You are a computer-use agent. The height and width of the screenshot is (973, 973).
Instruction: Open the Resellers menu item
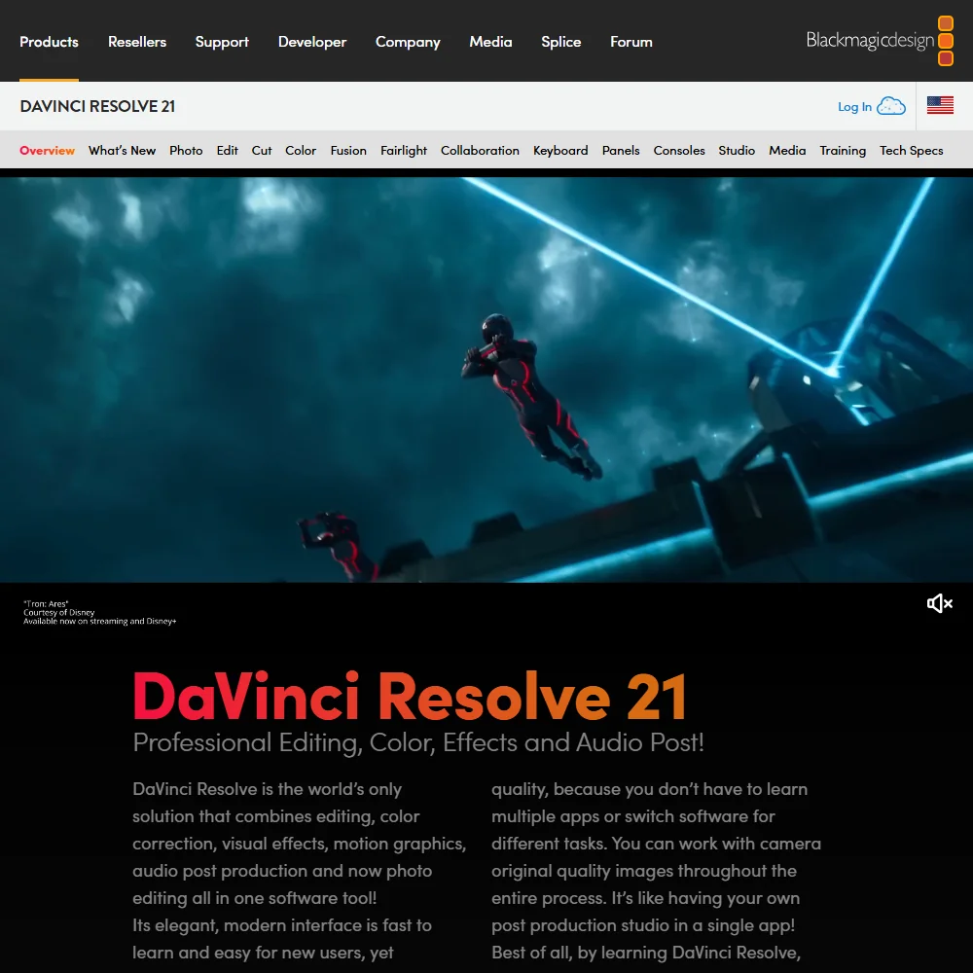point(137,42)
